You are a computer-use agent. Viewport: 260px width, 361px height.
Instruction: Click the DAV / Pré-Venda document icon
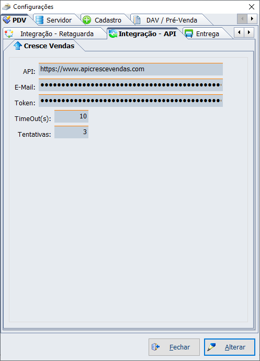pos(137,20)
